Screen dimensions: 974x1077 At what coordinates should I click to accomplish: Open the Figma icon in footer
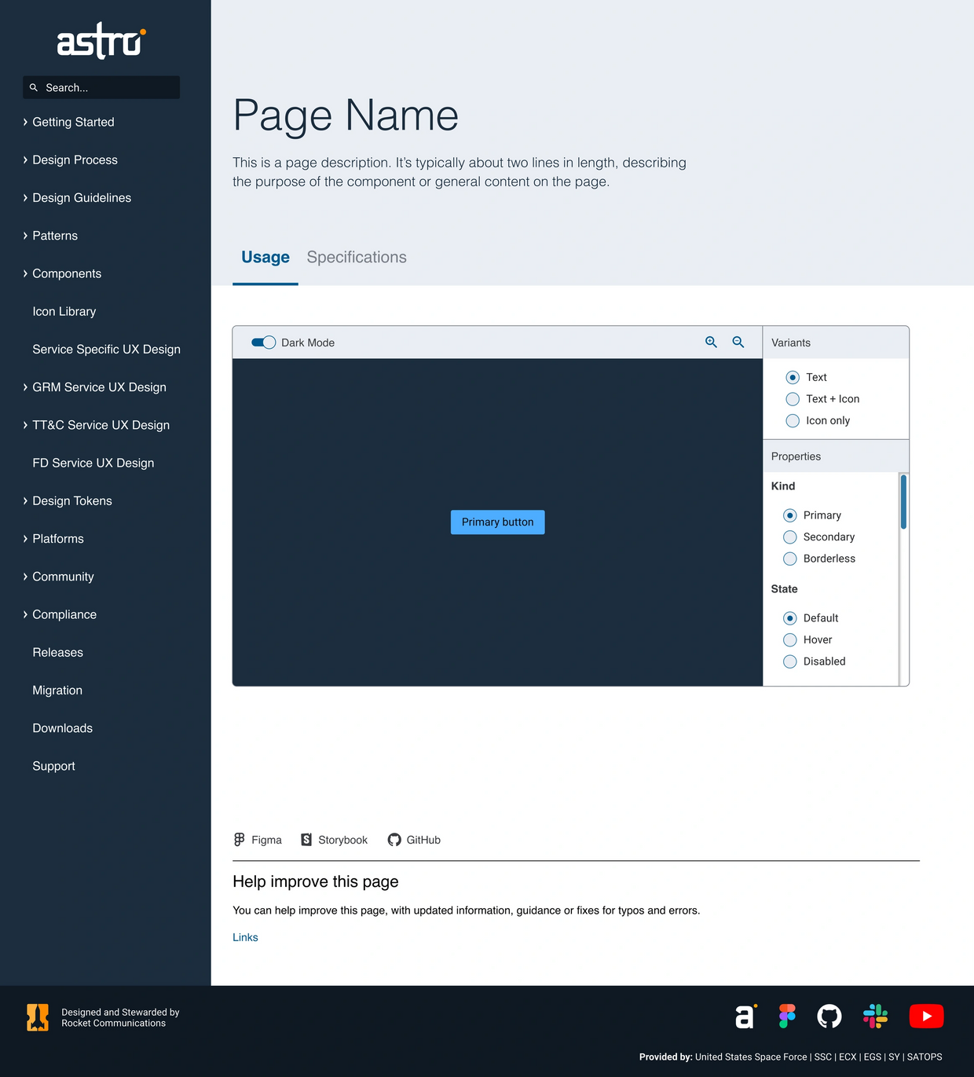(x=787, y=1016)
